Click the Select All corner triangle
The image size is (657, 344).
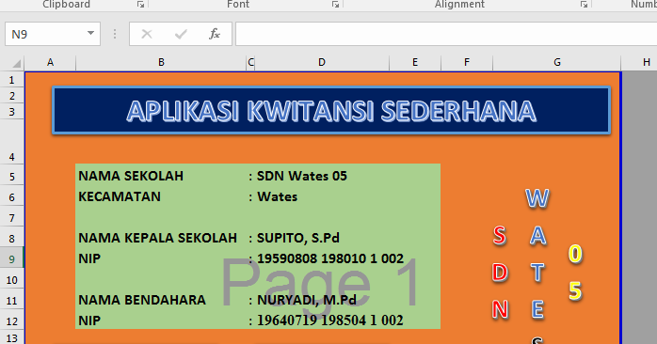16,64
